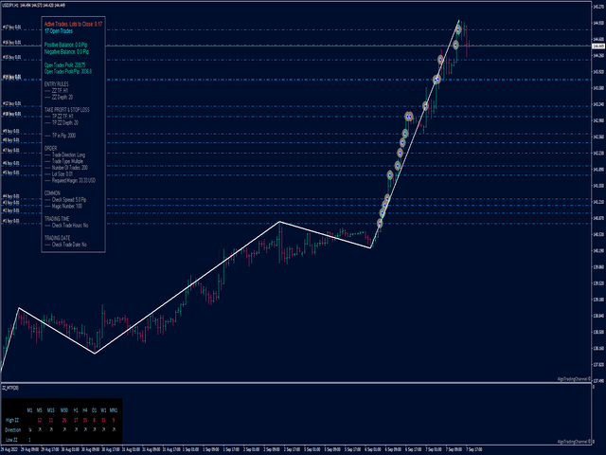Click the 'Negative Balance: 0.0 Pip' line
Image resolution: width=606 pixels, height=455 pixels.
tap(66, 51)
